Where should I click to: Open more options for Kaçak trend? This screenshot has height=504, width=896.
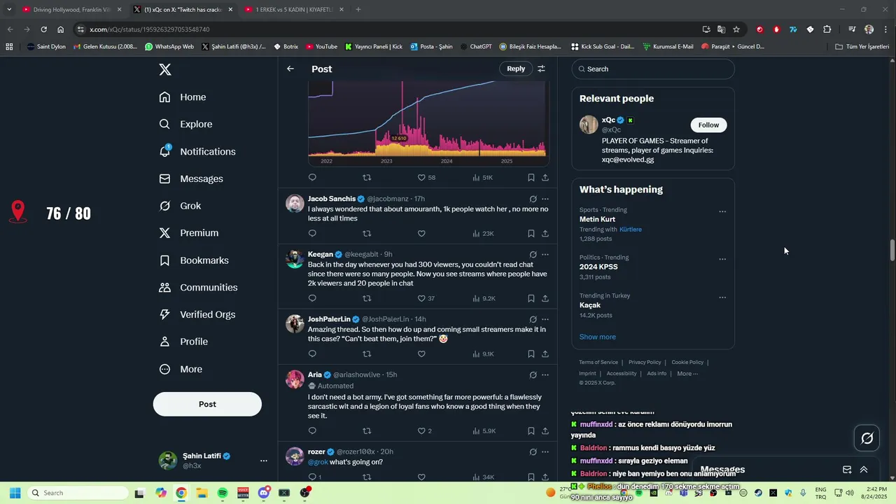[722, 297]
